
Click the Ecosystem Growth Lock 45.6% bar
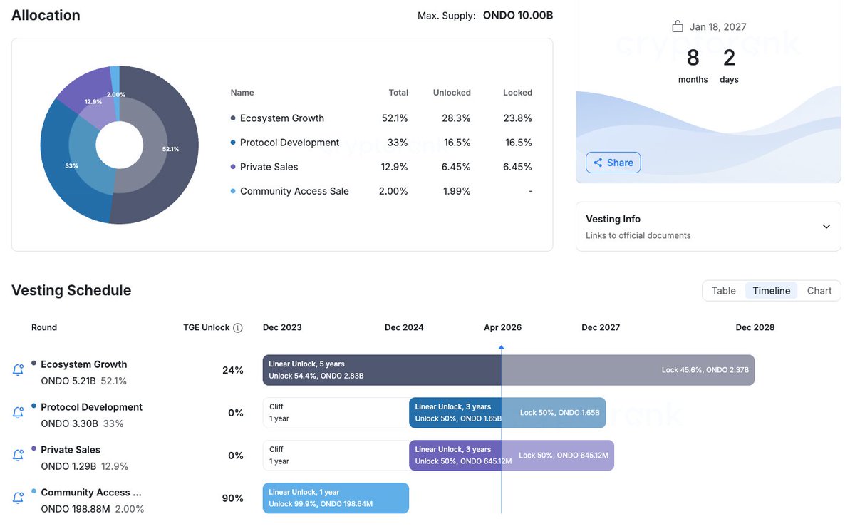click(x=628, y=370)
